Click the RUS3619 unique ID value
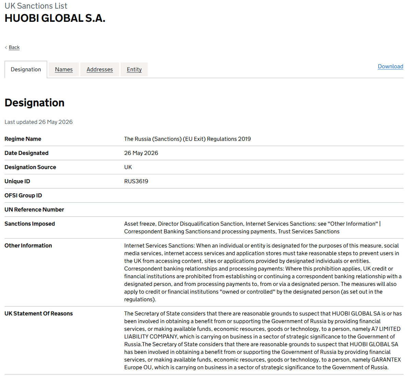This screenshot has height=376, width=410. click(136, 181)
